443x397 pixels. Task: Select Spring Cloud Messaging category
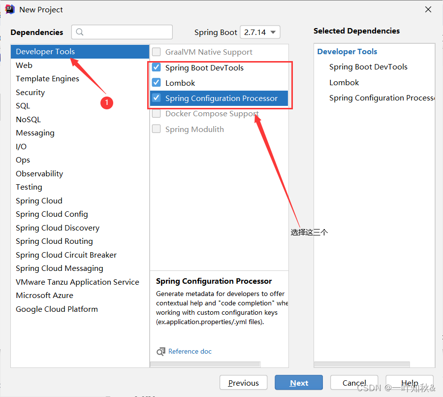tap(80, 268)
